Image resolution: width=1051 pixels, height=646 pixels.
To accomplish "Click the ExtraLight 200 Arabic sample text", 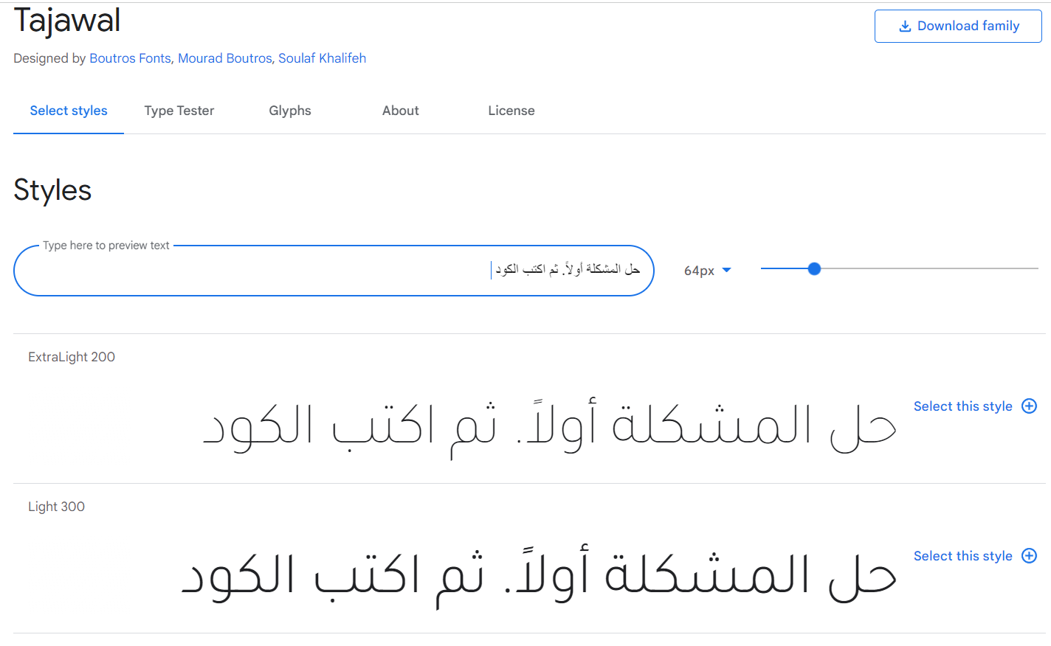I will tap(549, 428).
